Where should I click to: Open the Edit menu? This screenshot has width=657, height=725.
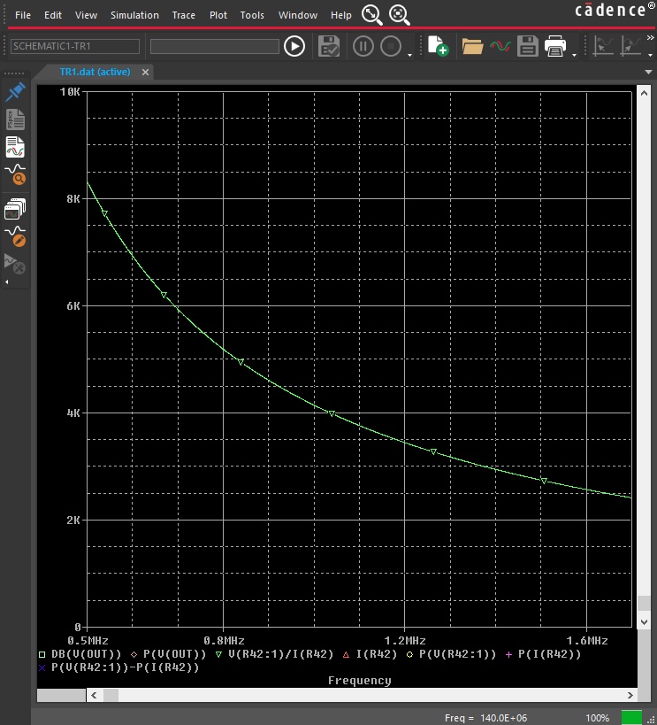[53, 15]
